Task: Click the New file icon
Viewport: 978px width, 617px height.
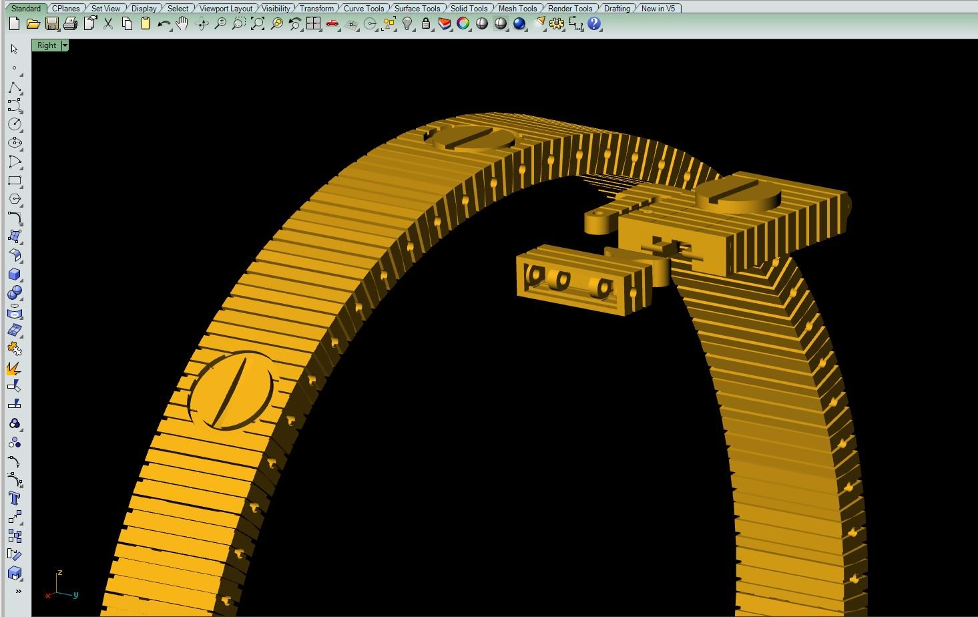Action: click(x=14, y=24)
